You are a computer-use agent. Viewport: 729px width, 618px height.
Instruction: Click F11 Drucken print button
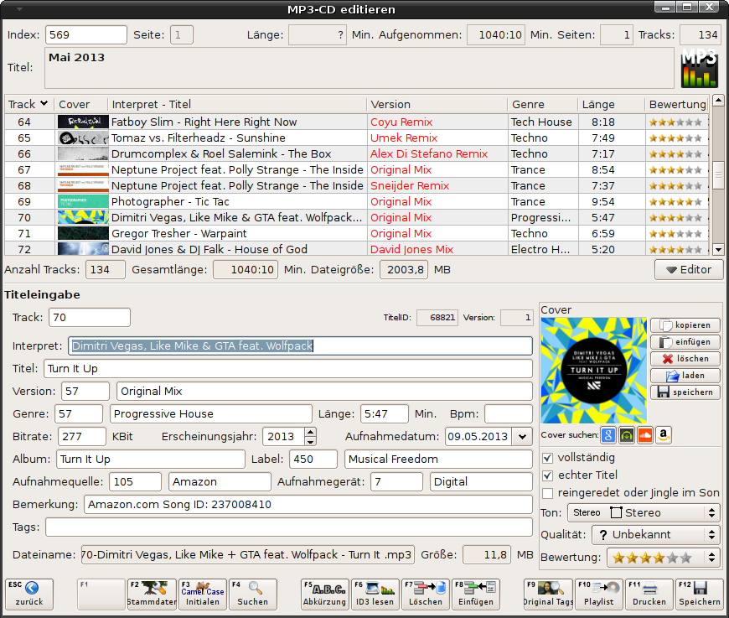coord(649,594)
